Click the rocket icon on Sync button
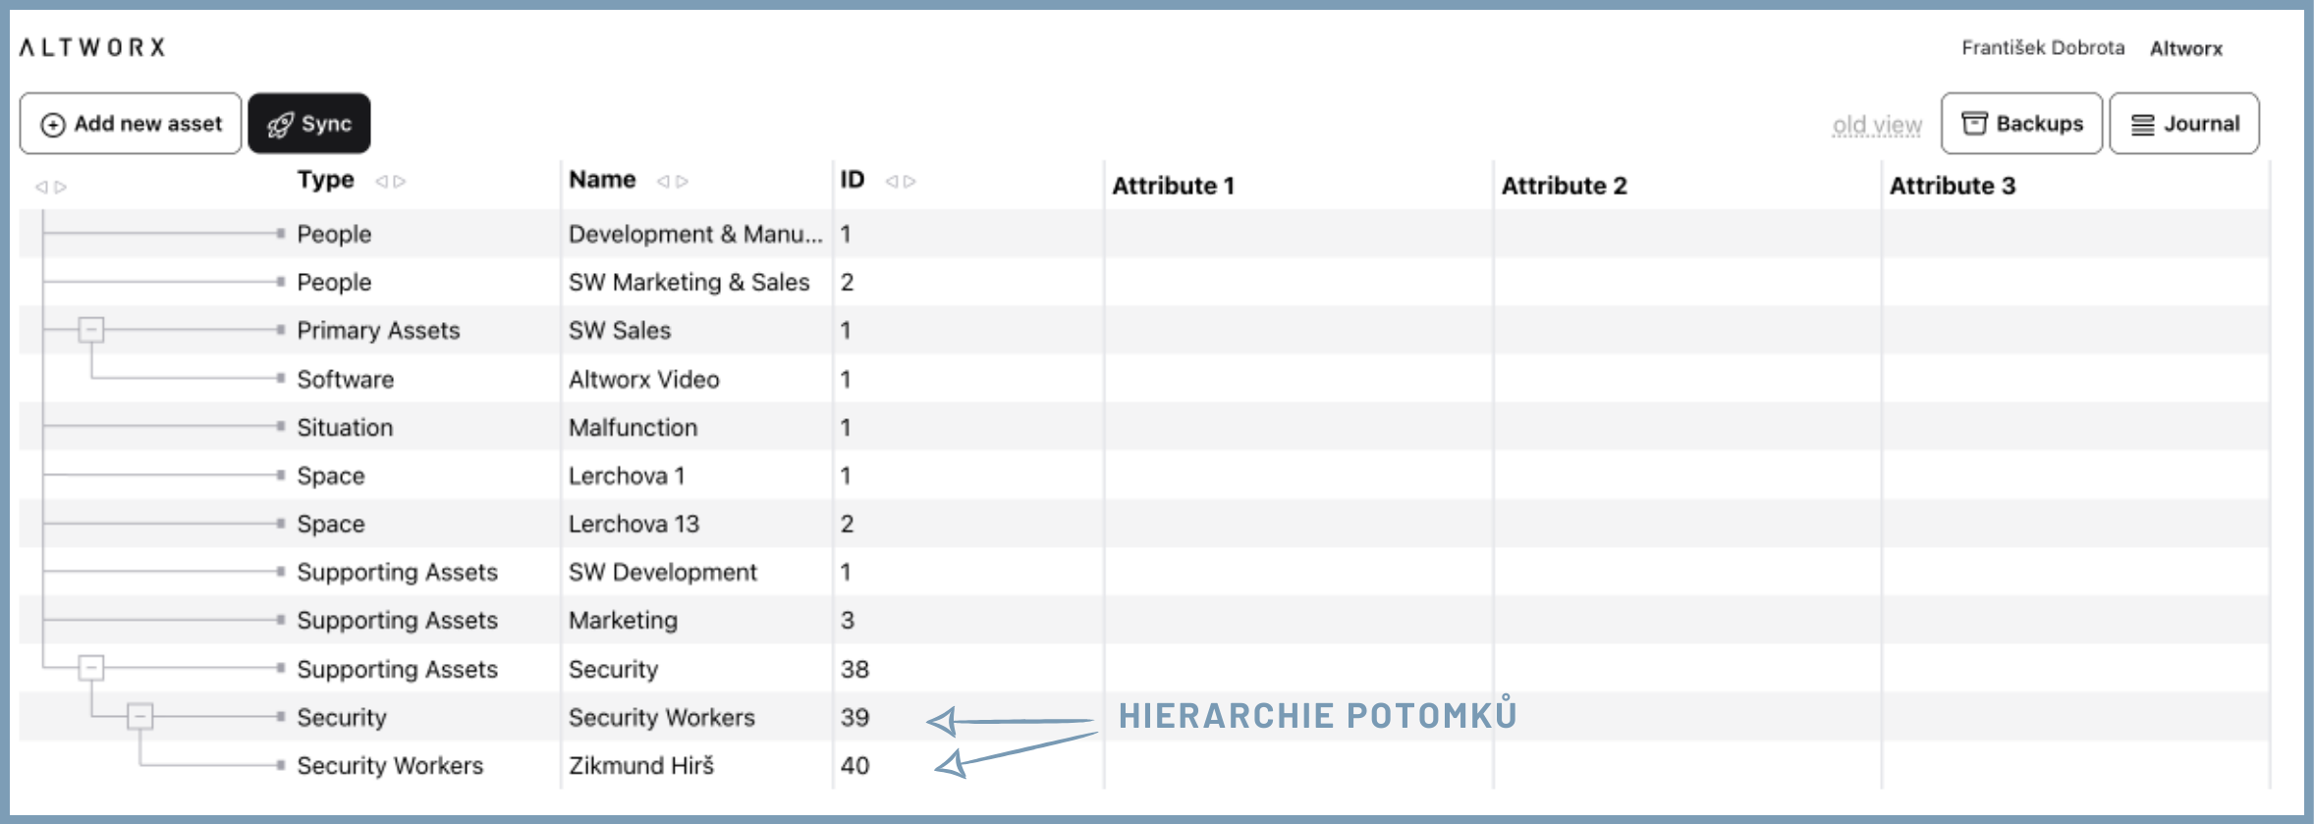Viewport: 2314px width, 824px height. (280, 125)
